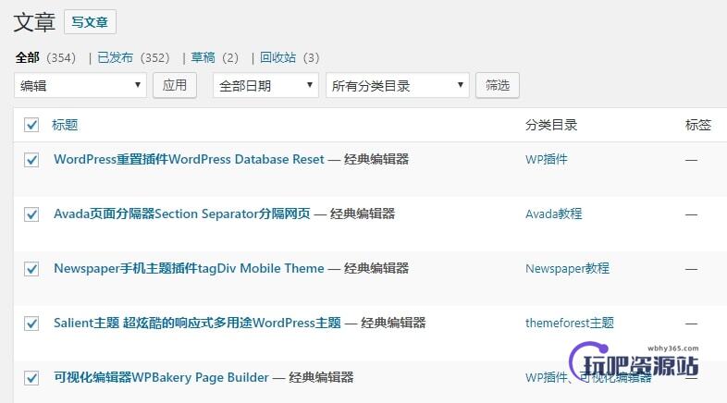Click the 写文章 button
The image size is (727, 403).
tap(90, 22)
